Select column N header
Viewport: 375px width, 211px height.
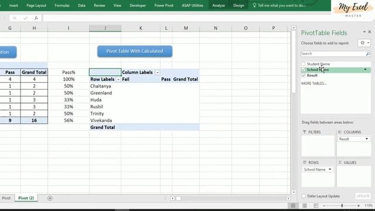(x=216, y=28)
